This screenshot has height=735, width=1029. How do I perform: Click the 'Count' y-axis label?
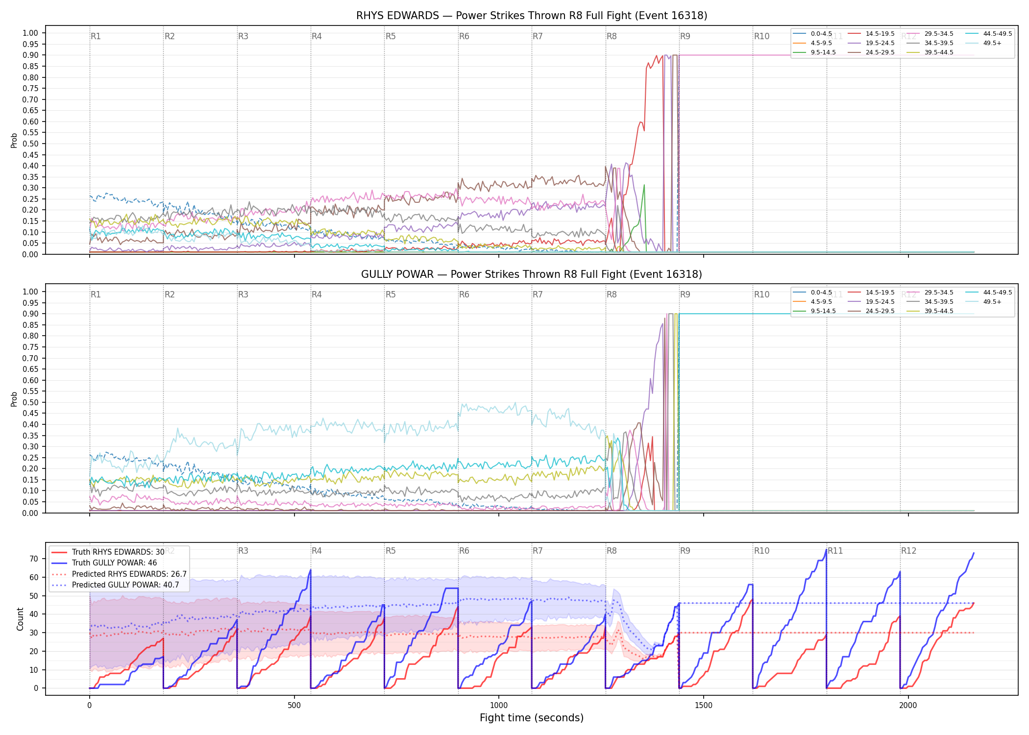click(20, 619)
